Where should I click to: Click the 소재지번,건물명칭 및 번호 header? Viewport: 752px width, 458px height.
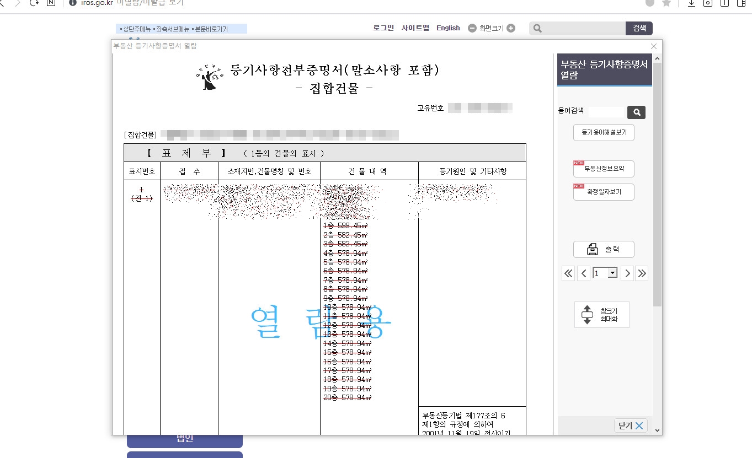(269, 171)
